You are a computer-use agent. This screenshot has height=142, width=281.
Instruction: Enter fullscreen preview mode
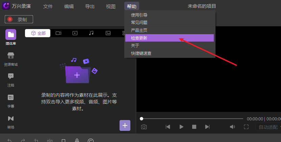[x=246, y=127]
